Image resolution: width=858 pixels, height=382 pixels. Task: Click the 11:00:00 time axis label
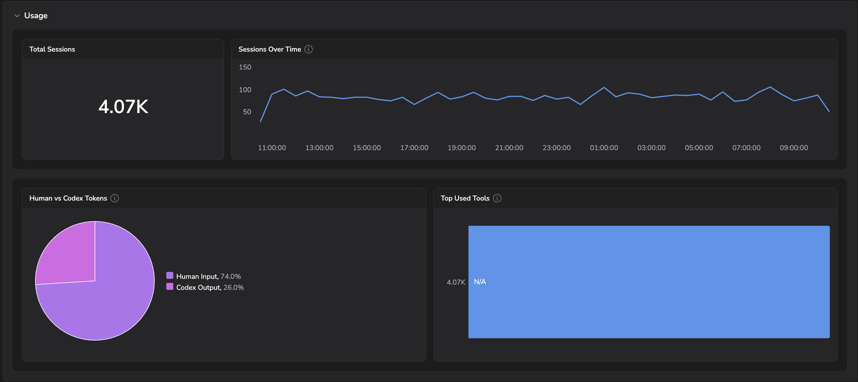[272, 148]
